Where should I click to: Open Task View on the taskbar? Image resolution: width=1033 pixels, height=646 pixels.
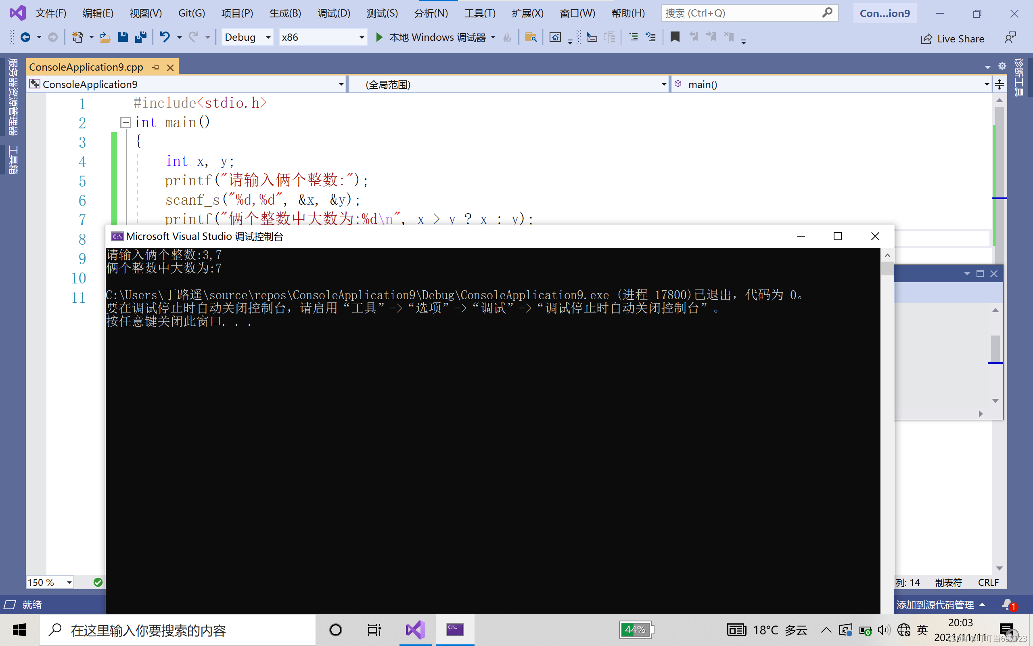point(374,630)
